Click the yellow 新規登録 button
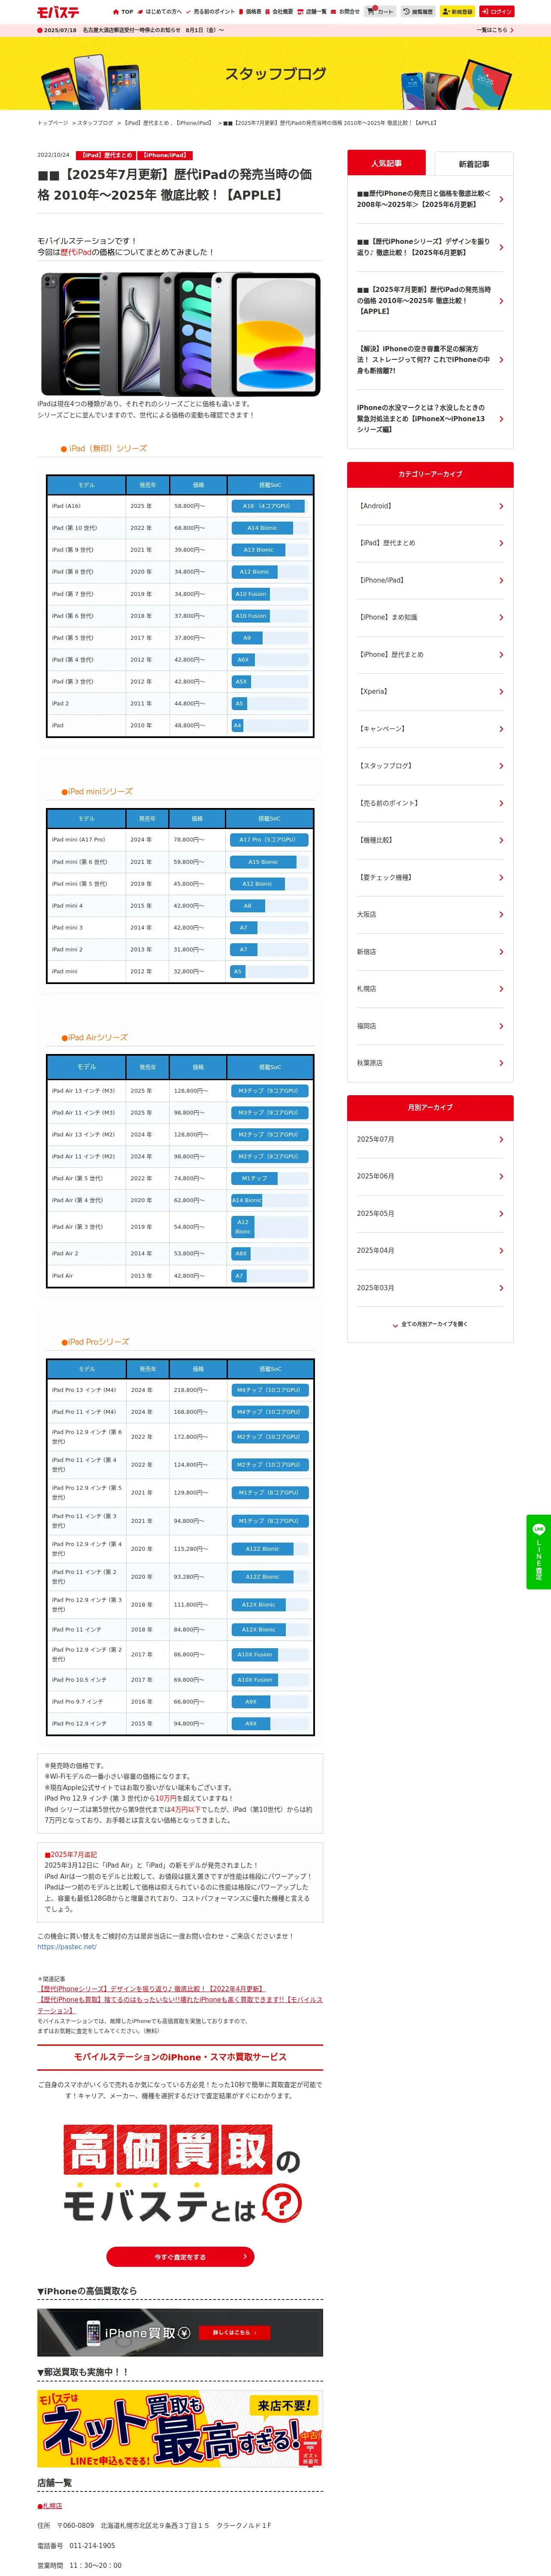 (x=457, y=12)
